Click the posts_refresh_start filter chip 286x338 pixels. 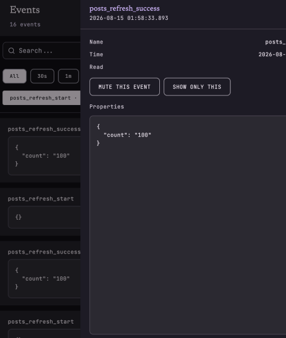pyautogui.click(x=42, y=98)
